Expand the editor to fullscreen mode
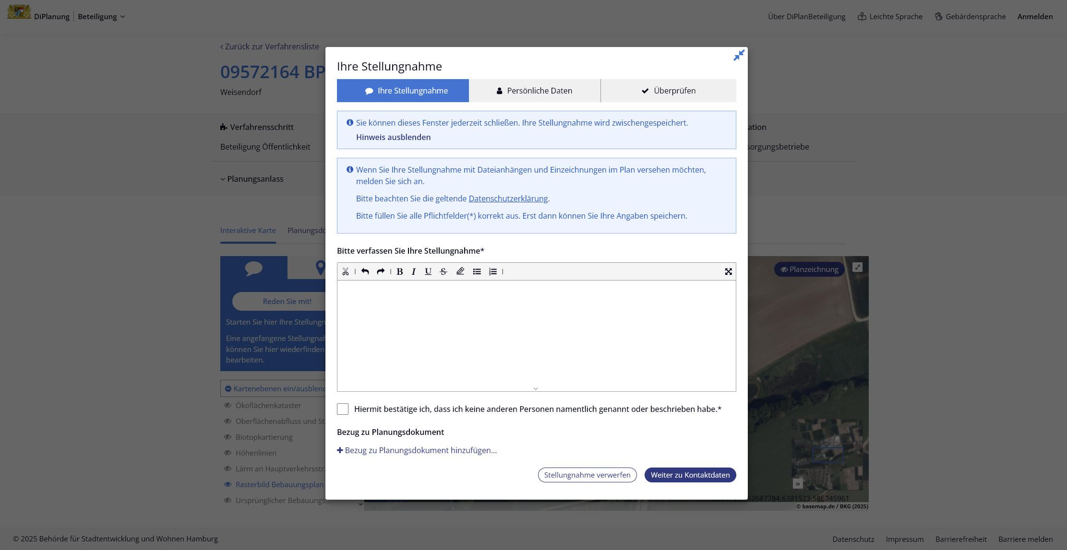This screenshot has height=550, width=1067. coord(728,271)
